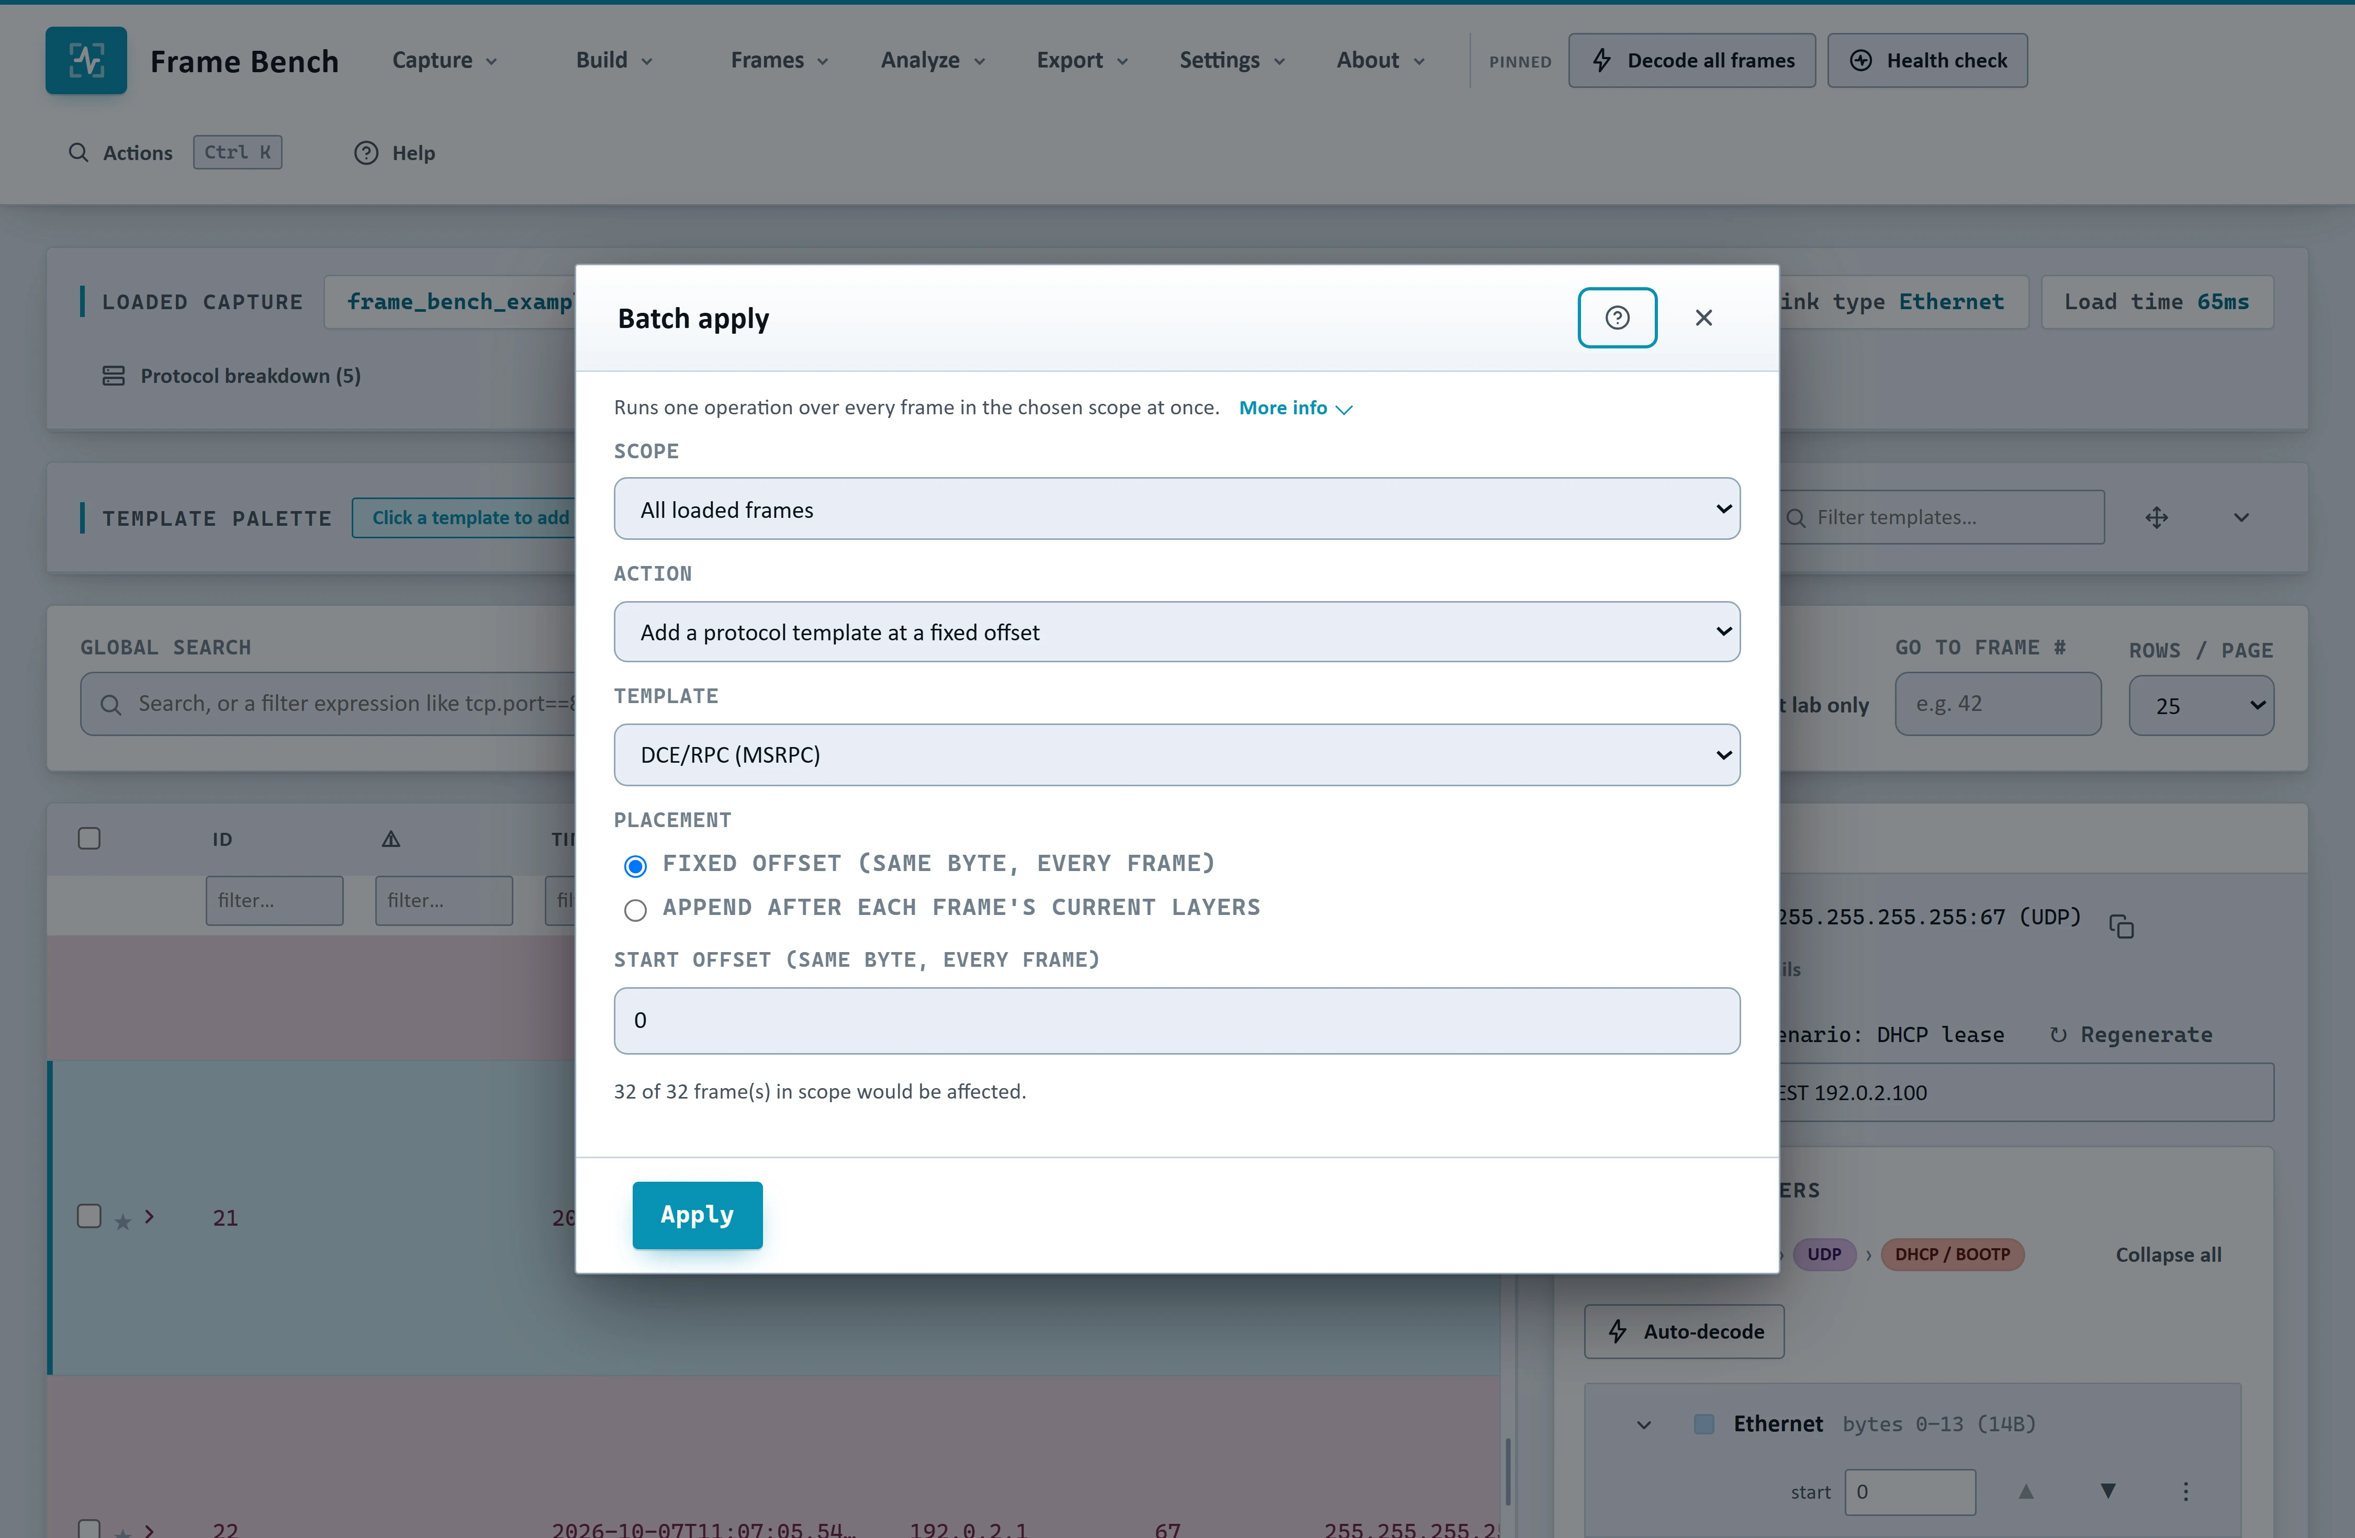Run Health check
Viewport: 2355px width, 1538px height.
[x=1927, y=60]
